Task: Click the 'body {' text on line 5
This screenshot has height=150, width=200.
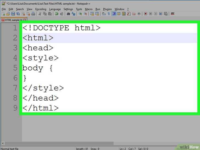Action: [37, 68]
